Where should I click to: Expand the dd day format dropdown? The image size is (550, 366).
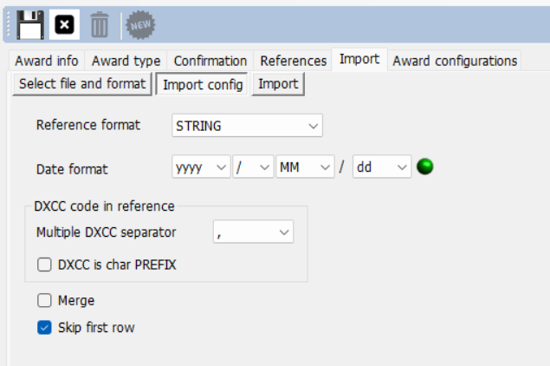point(382,167)
